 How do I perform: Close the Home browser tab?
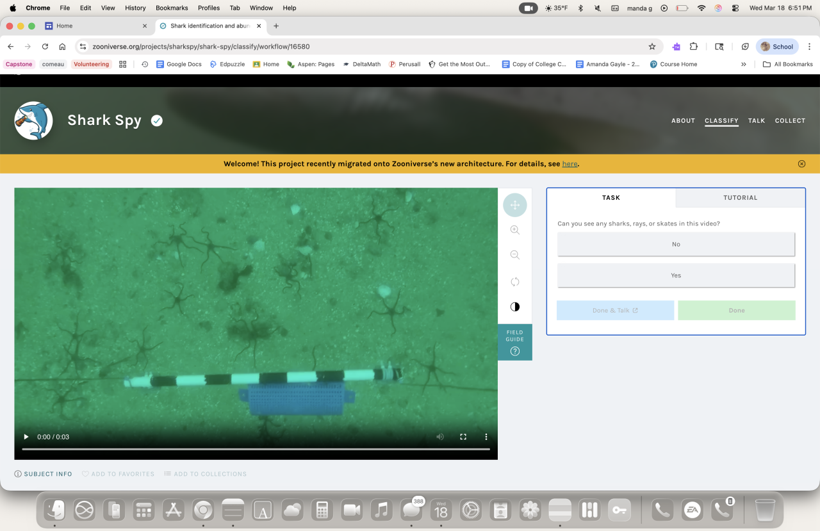(145, 26)
